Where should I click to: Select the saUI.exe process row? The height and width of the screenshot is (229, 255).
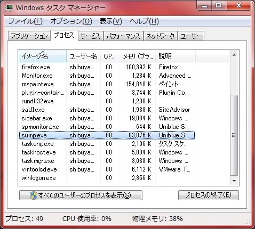(107, 110)
